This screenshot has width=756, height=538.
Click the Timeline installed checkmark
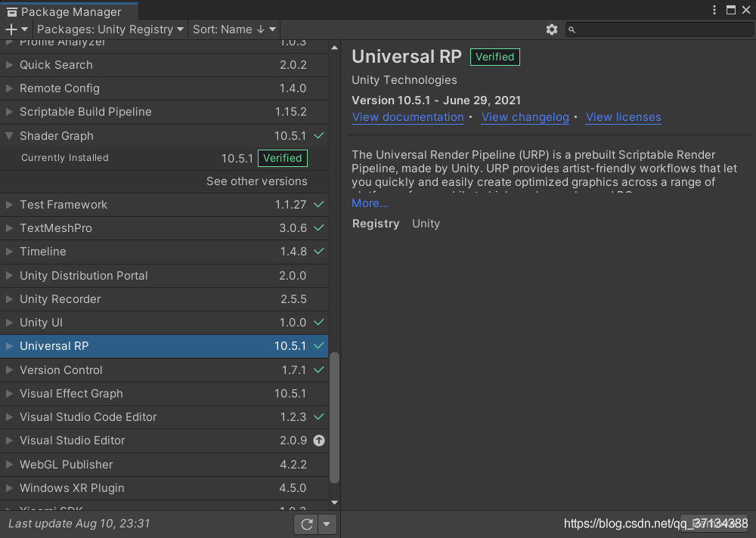(x=319, y=251)
